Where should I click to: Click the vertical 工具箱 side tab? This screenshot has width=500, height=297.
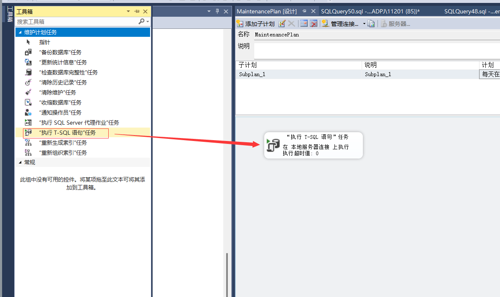click(x=10, y=14)
